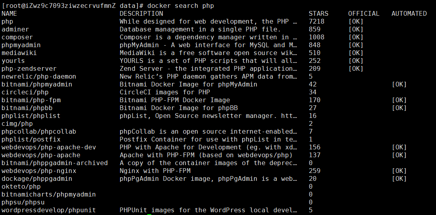
Task: Click the AUTOMATED column header
Action: coord(409,13)
